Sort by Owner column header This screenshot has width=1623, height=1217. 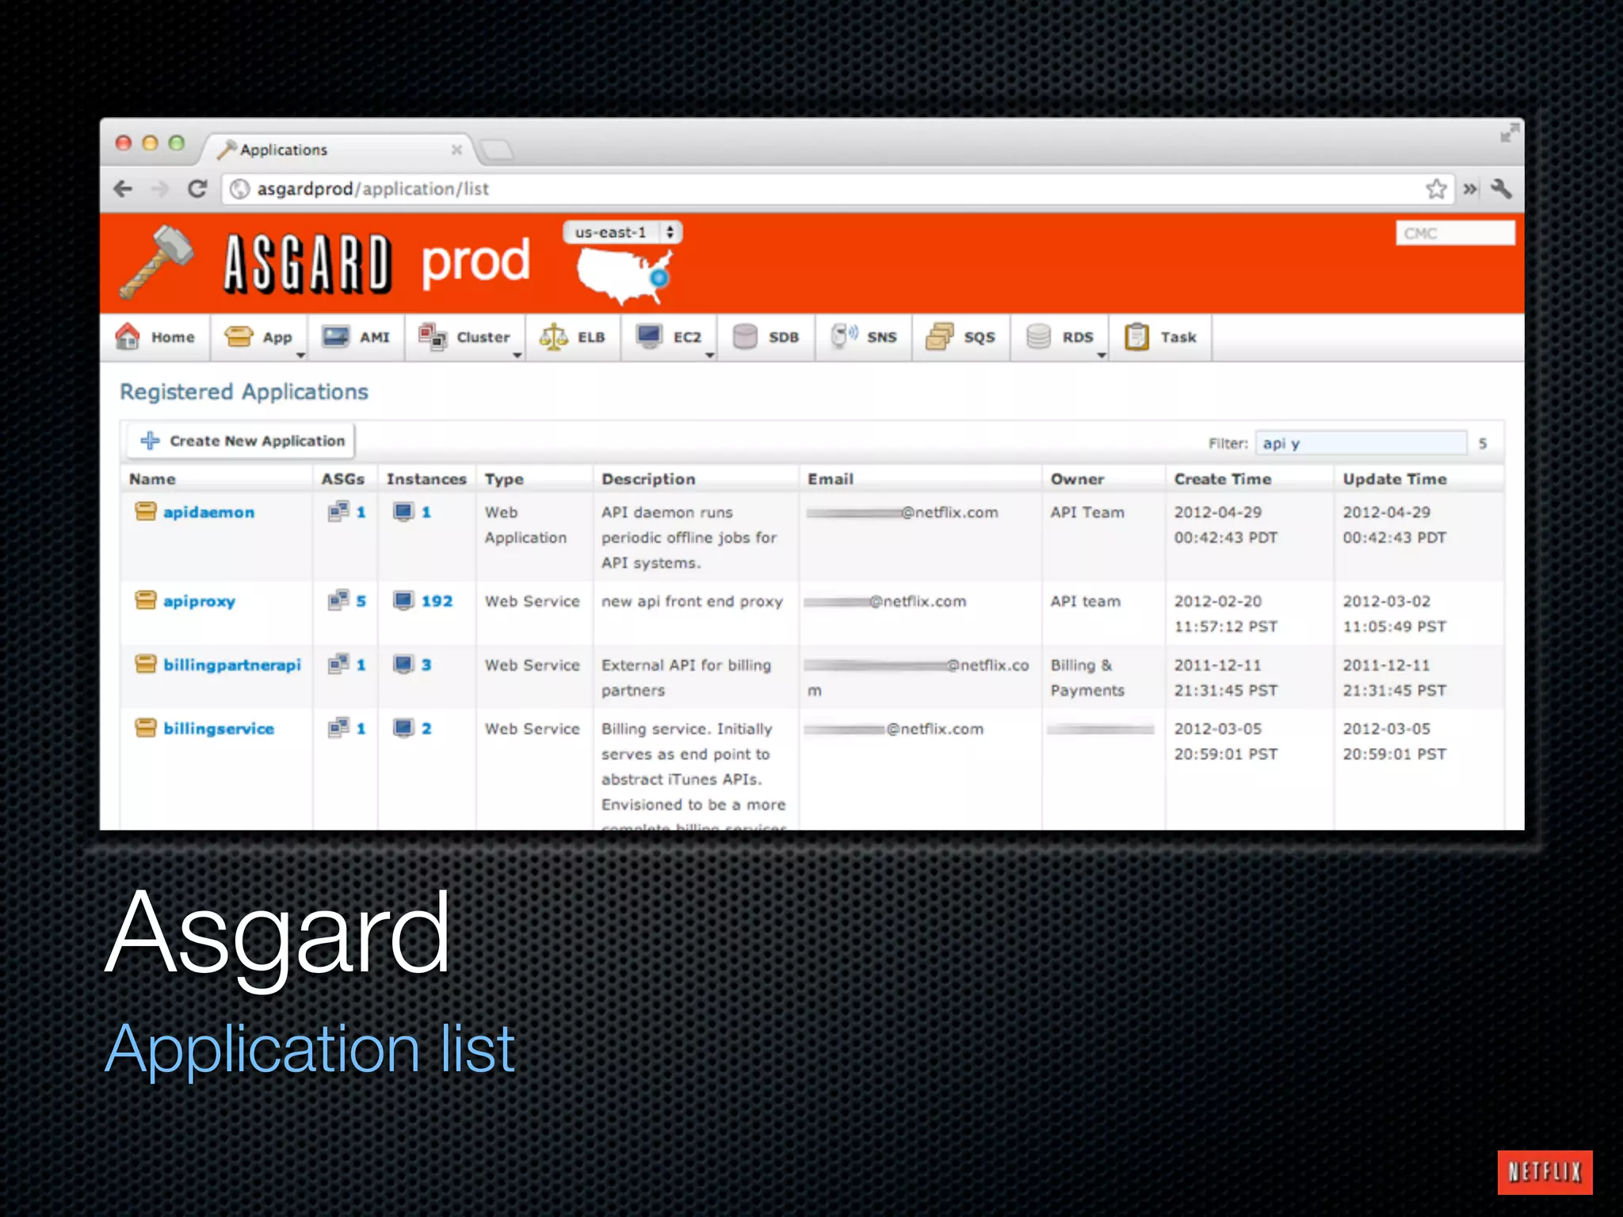(x=1077, y=479)
